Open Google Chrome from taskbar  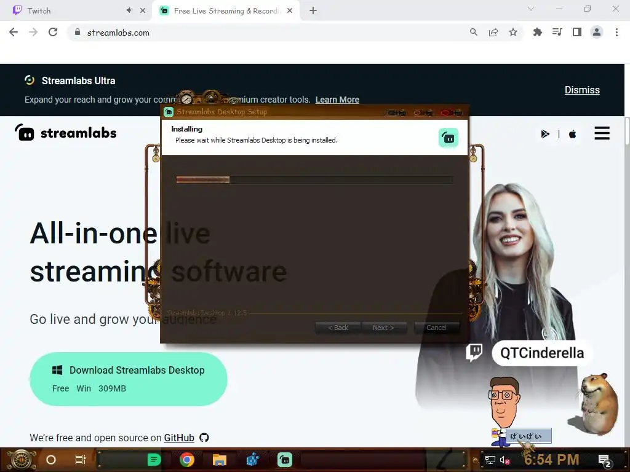tap(187, 460)
